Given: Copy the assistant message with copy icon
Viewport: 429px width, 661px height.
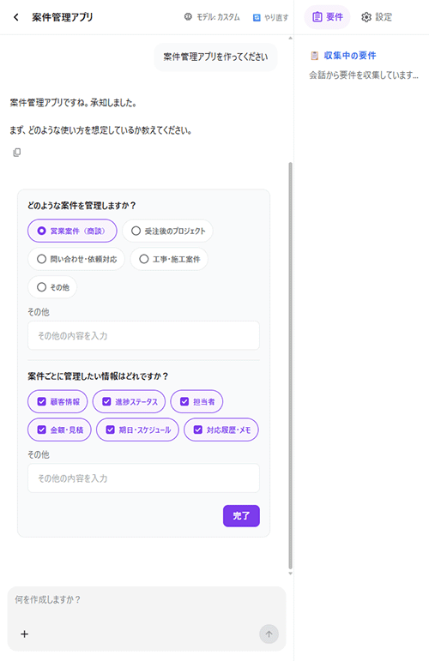Looking at the screenshot, I should 17,153.
